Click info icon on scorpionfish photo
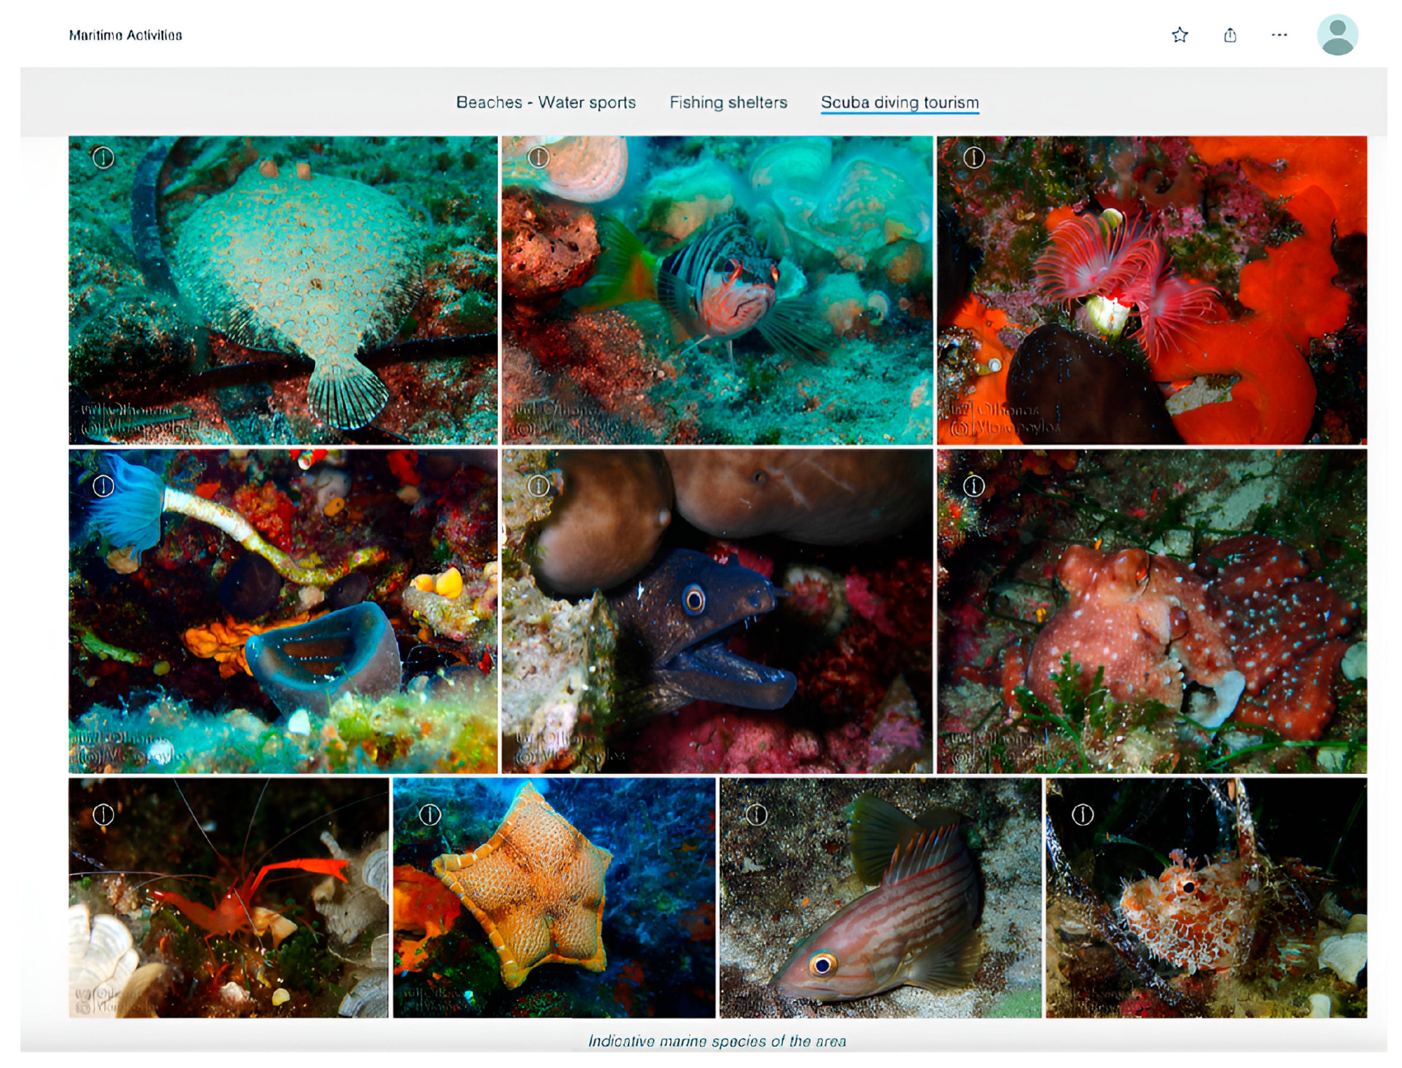 [x=1082, y=814]
